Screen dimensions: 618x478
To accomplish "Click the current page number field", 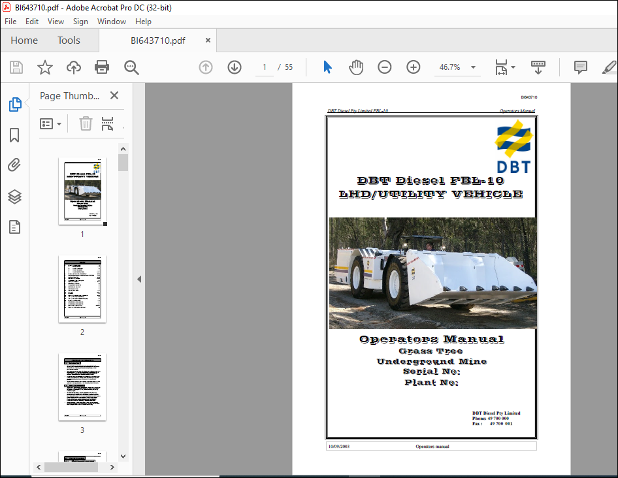I will [265, 67].
